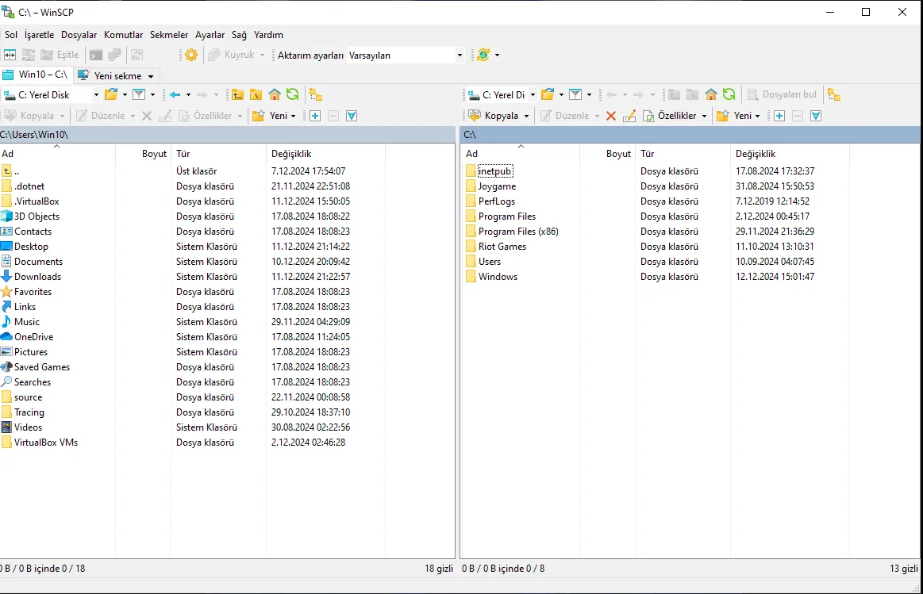Open the Sol menu
This screenshot has height=594, width=923.
tap(11, 35)
